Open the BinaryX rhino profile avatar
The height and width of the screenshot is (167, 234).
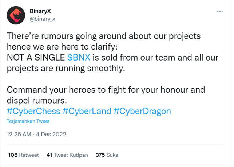[16, 15]
